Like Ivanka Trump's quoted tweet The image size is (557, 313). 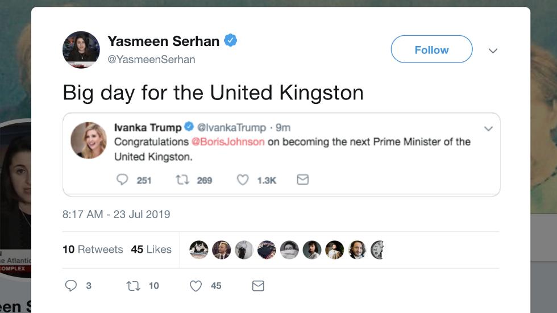pyautogui.click(x=243, y=180)
